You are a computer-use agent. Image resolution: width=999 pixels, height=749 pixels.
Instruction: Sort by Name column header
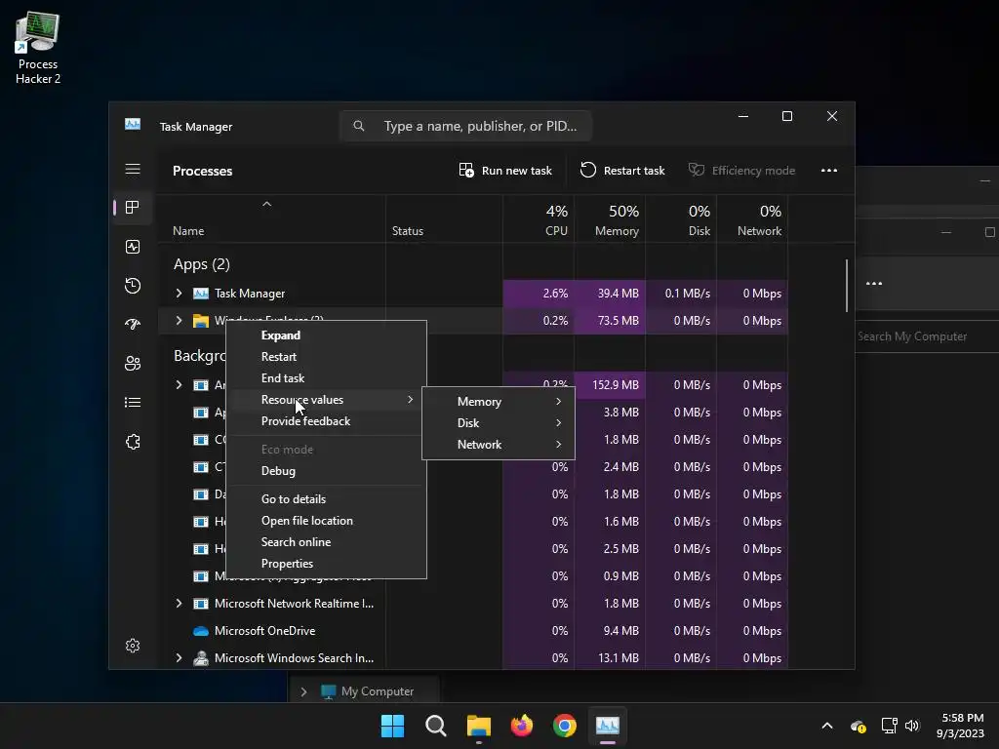271,219
